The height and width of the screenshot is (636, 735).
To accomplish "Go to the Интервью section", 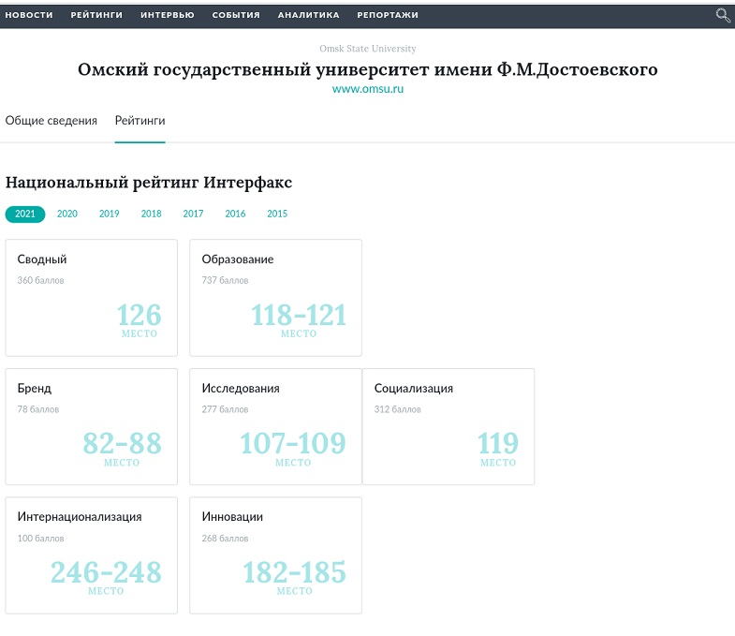I will (x=168, y=15).
